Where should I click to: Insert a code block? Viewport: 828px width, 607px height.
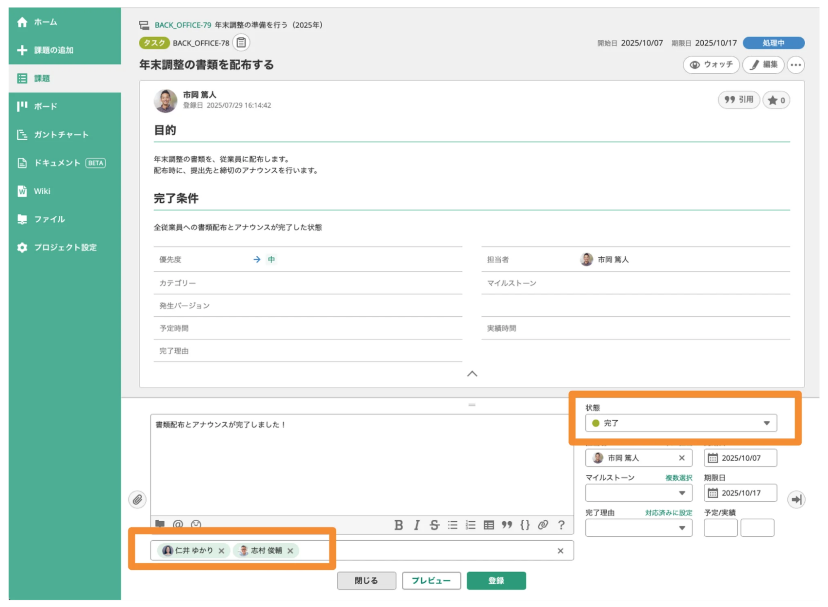pos(525,525)
